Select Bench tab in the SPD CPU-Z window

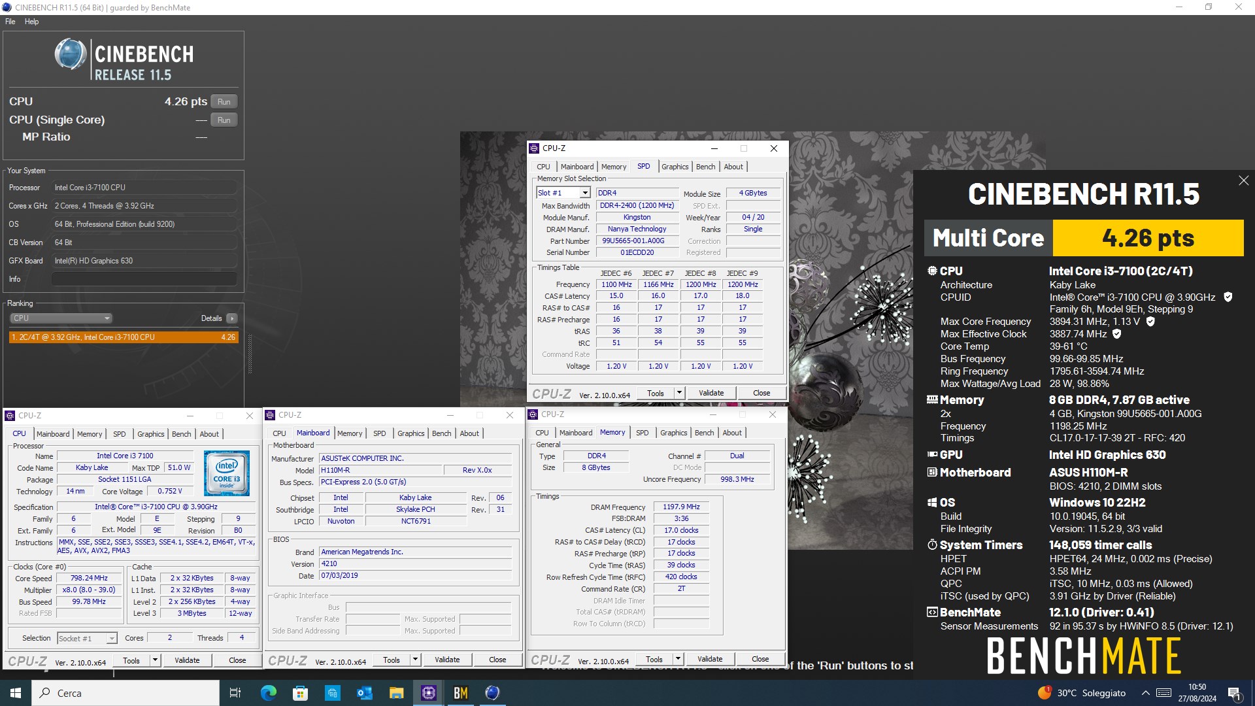[705, 167]
